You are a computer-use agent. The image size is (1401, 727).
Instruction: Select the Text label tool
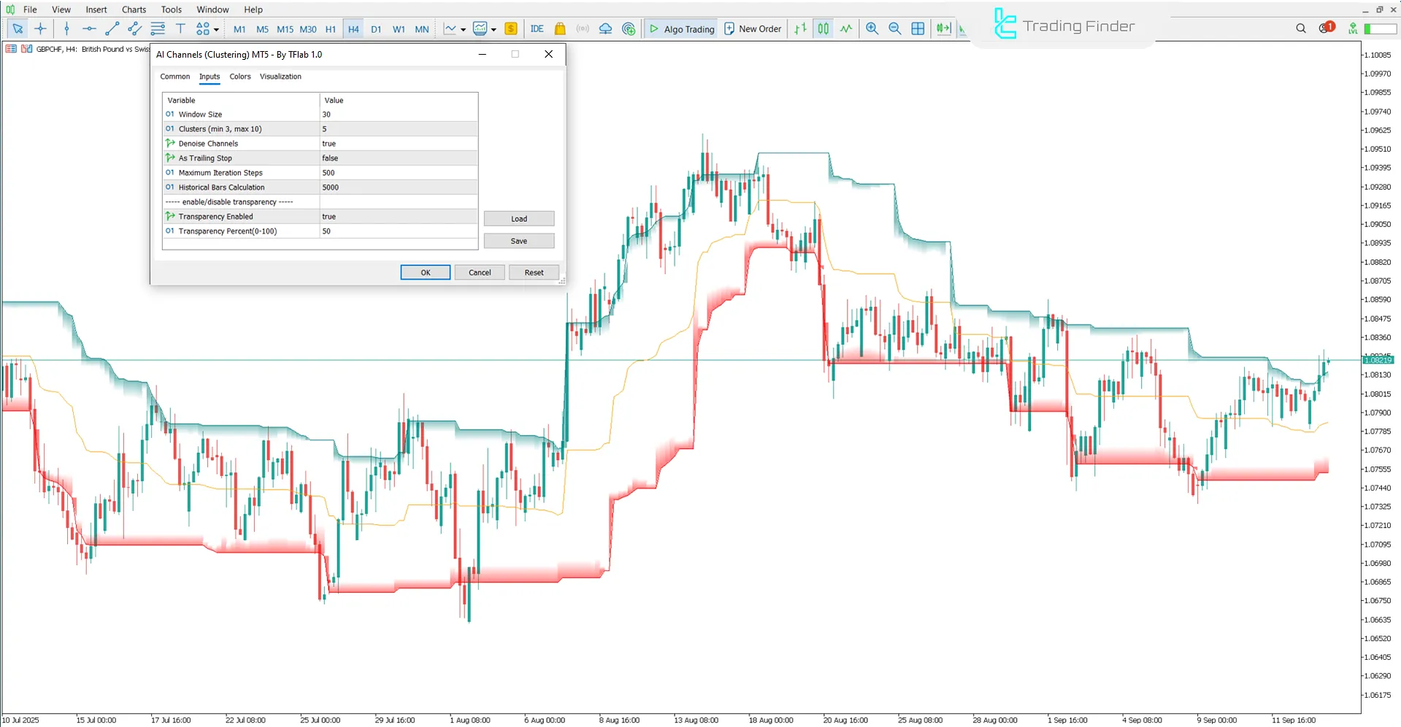click(180, 28)
